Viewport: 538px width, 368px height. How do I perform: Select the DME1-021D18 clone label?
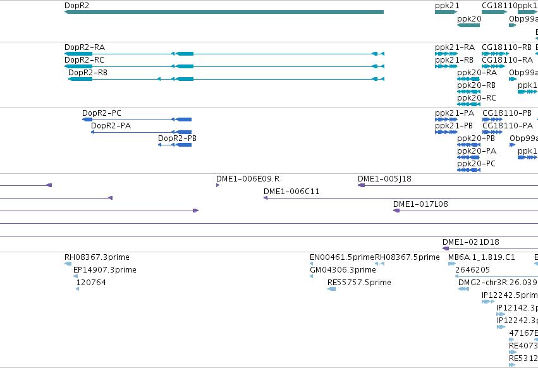point(471,242)
